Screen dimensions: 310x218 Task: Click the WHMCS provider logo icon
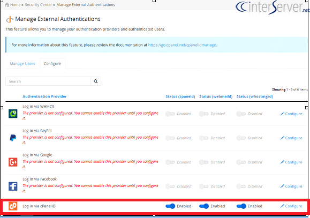13,114
